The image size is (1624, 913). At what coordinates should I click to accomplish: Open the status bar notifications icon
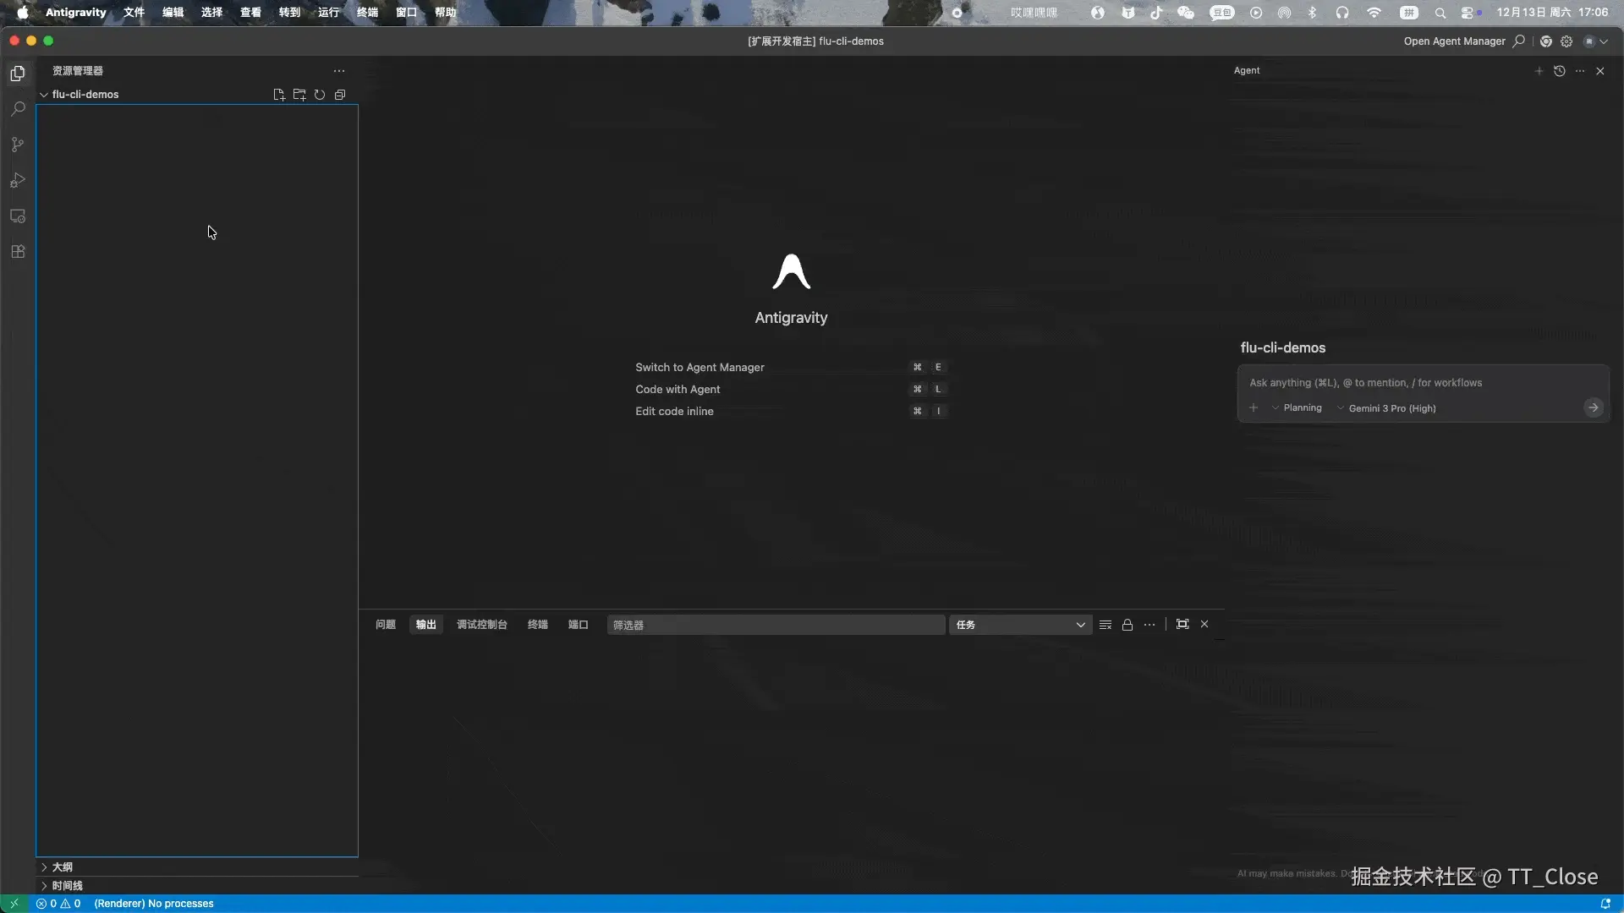pyautogui.click(x=1605, y=904)
